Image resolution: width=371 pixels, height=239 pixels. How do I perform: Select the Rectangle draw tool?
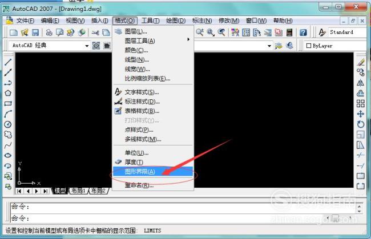click(8, 104)
